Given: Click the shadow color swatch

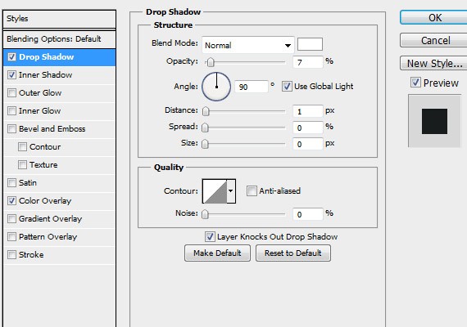Looking at the screenshot, I should tap(310, 44).
